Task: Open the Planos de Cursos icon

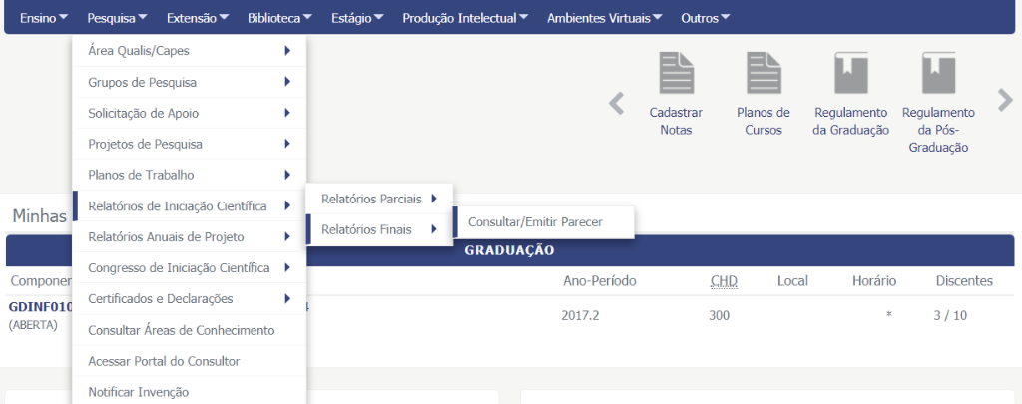Action: click(x=763, y=75)
